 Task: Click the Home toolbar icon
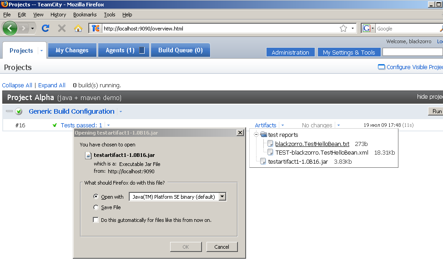pos(78,28)
